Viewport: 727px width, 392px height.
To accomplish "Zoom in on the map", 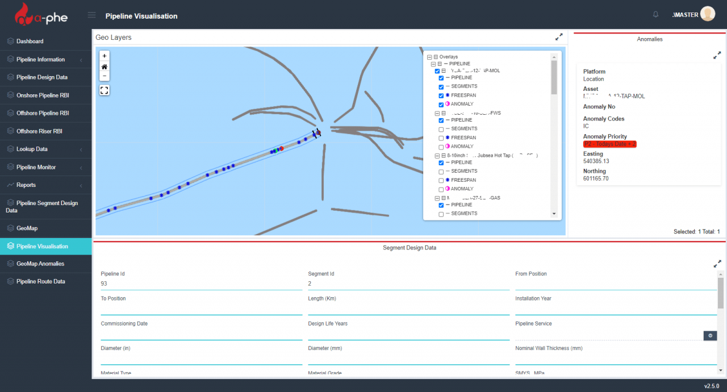I will click(x=104, y=56).
